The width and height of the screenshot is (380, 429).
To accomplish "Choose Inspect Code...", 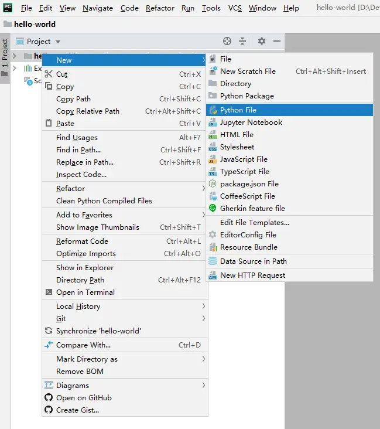I will click(124, 174).
